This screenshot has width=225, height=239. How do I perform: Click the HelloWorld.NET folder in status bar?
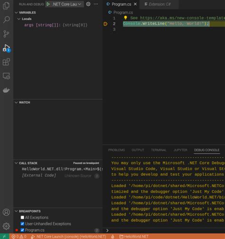134,237
